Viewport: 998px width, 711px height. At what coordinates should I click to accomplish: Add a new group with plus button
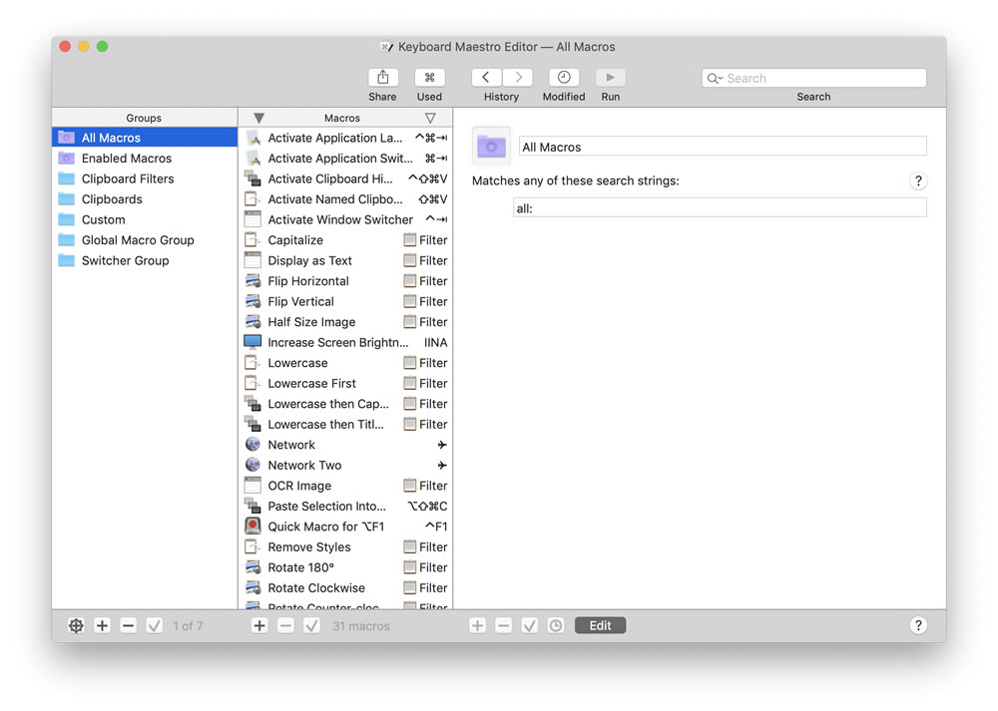coord(102,626)
